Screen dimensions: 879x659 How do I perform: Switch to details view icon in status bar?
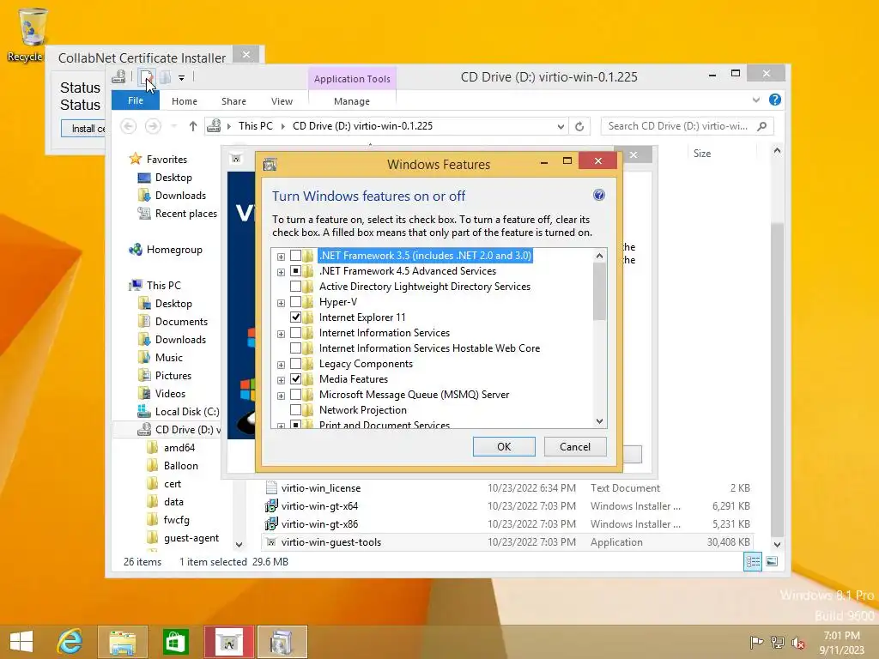[x=752, y=561]
